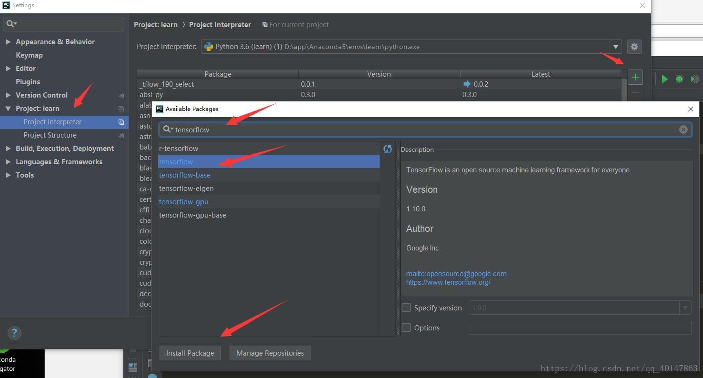Click the reload packages list icon
Viewport: 703px width, 378px height.
click(x=388, y=149)
